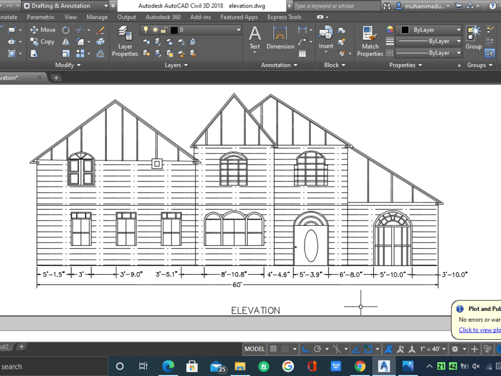
Task: Switch to the Parametric ribbon tab
Action: (x=40, y=17)
